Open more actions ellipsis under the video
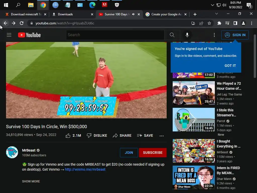This screenshot has height=193, width=257. coord(162,136)
